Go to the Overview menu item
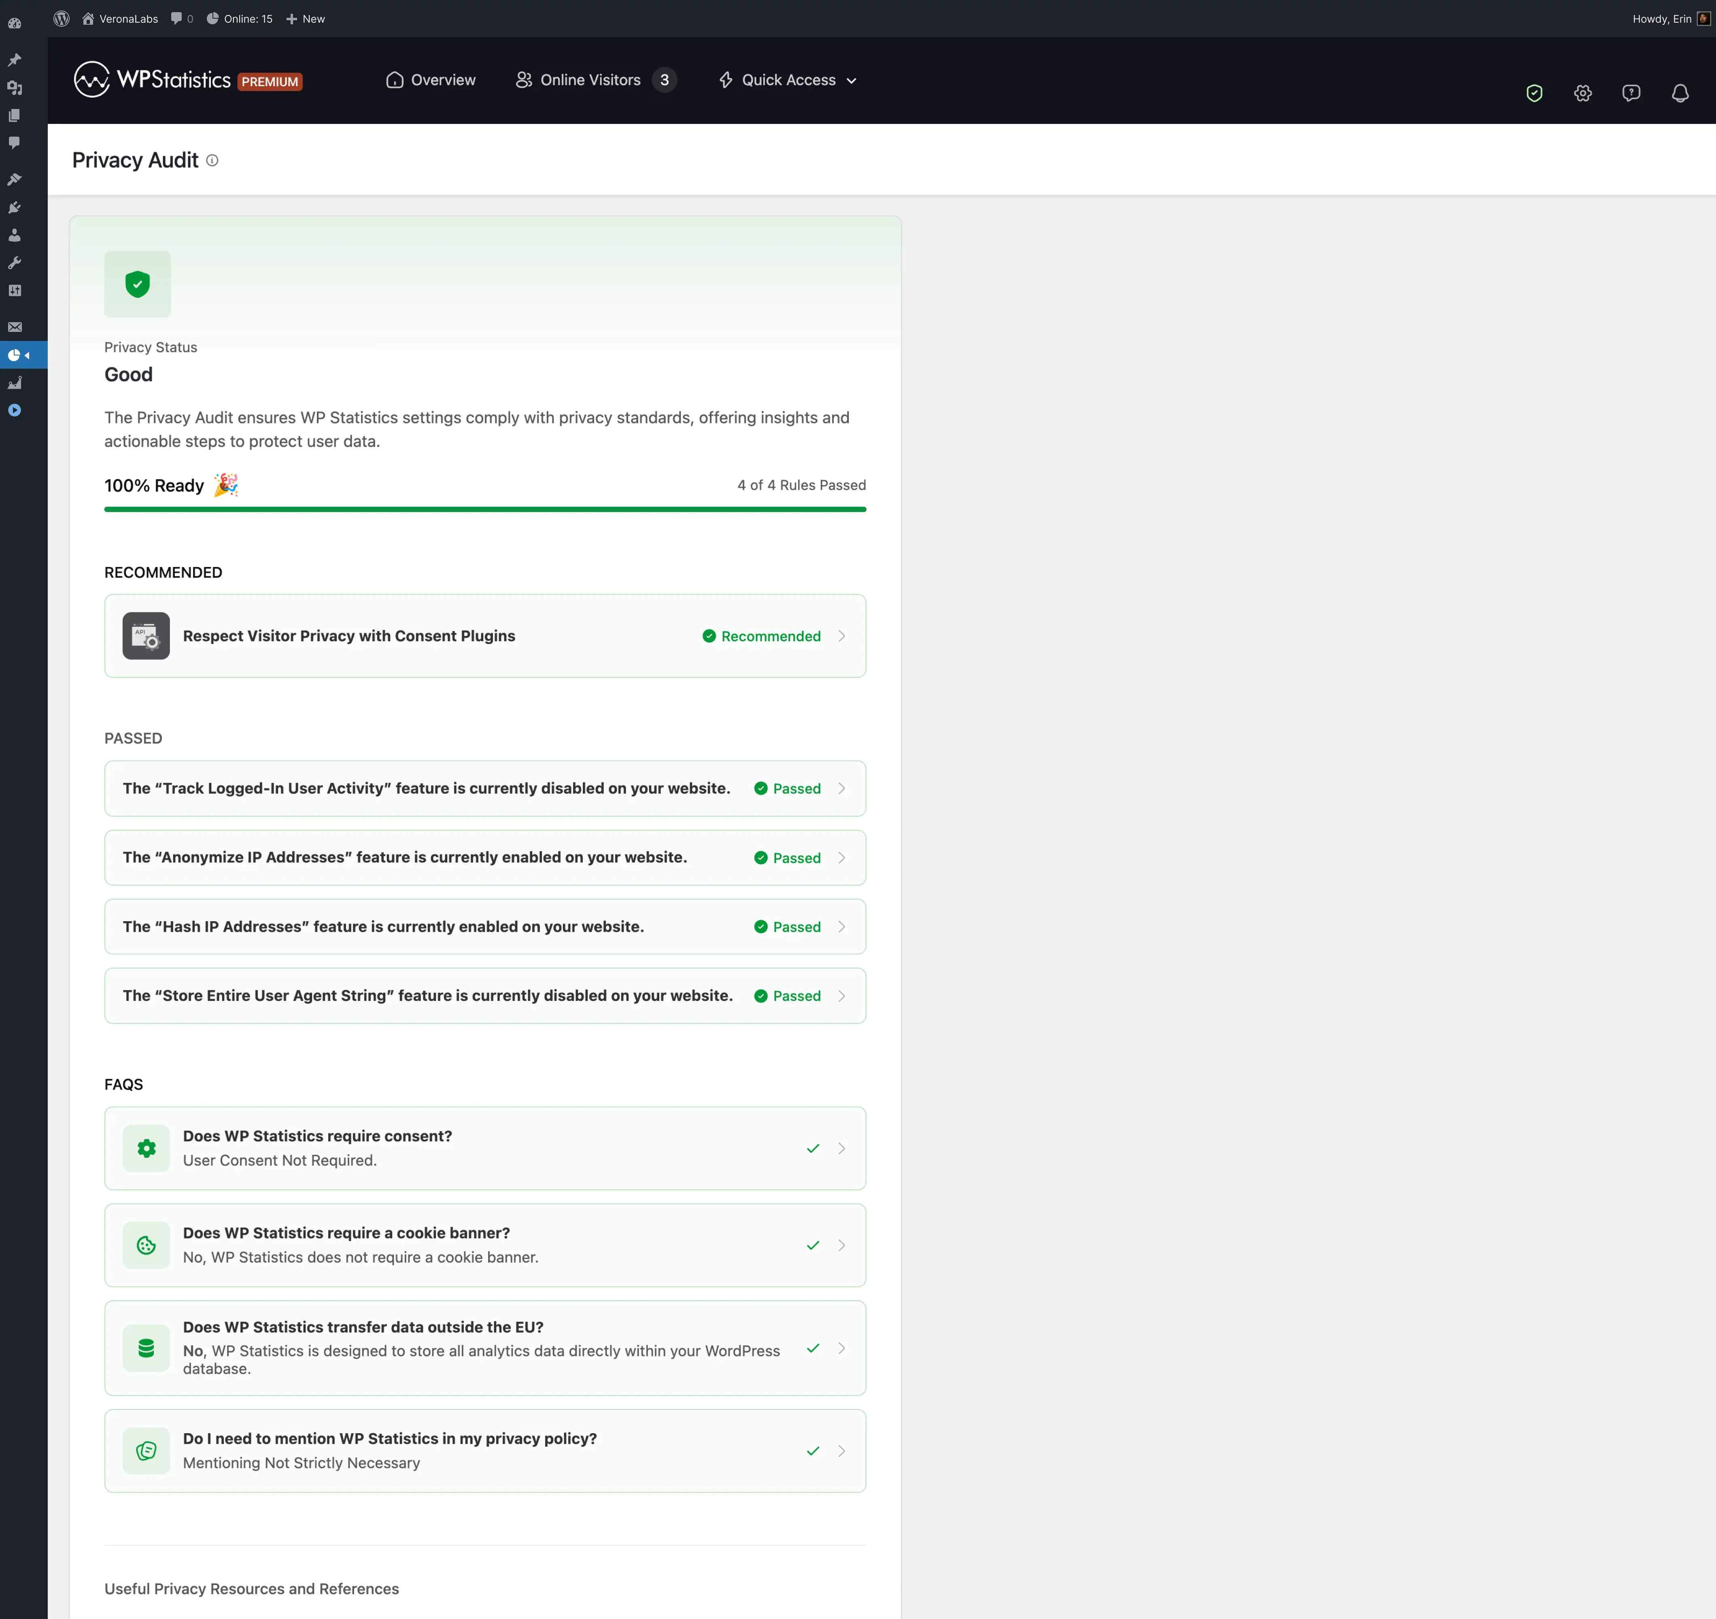 (x=431, y=80)
